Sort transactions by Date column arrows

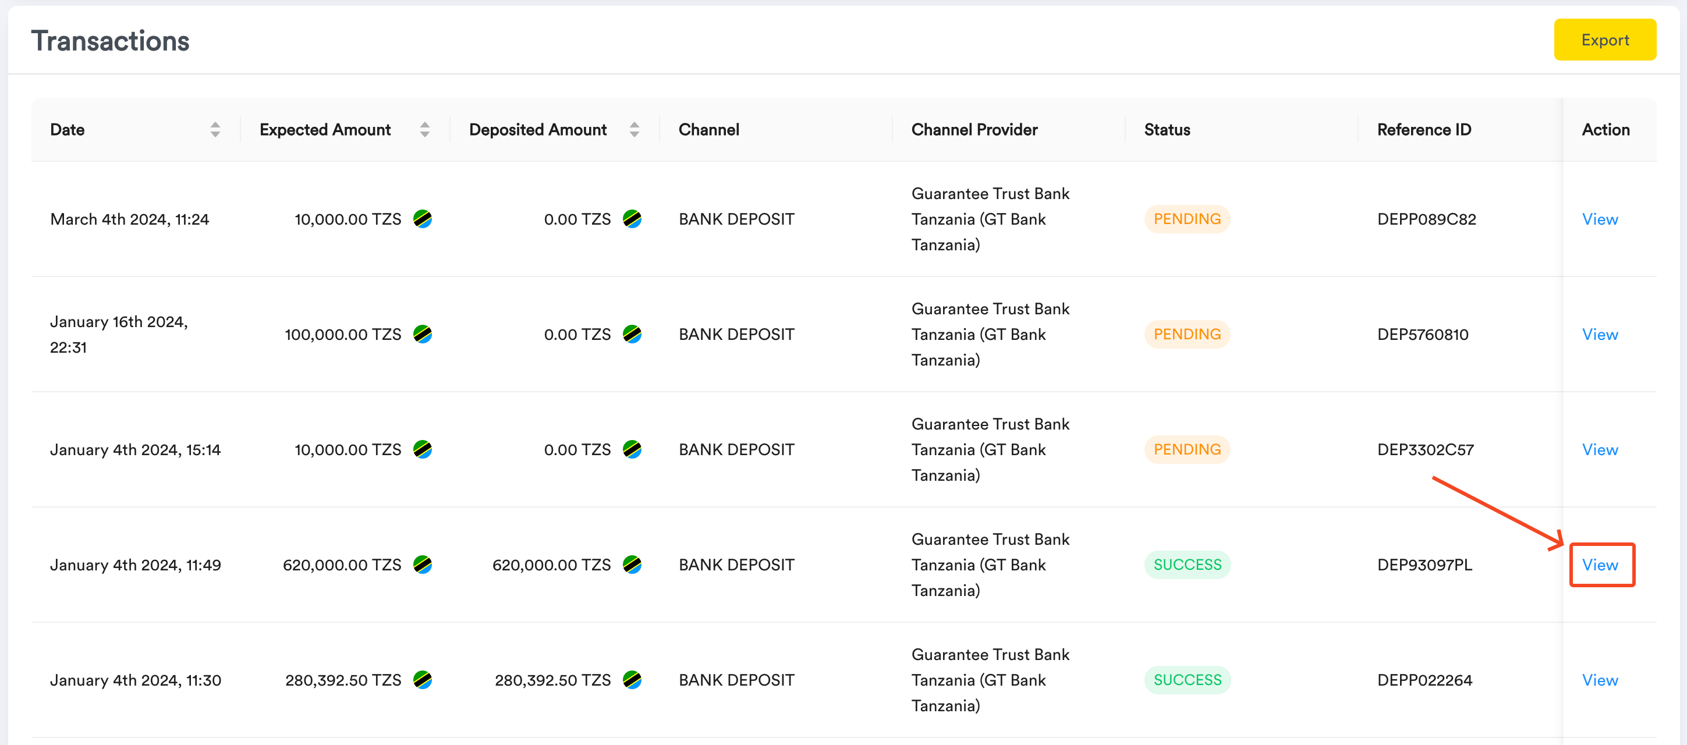pyautogui.click(x=215, y=130)
